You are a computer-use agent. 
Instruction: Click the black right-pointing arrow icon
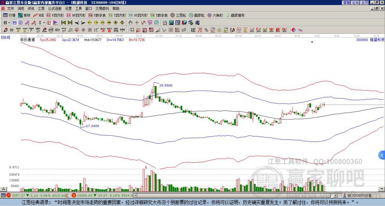(x=83, y=23)
